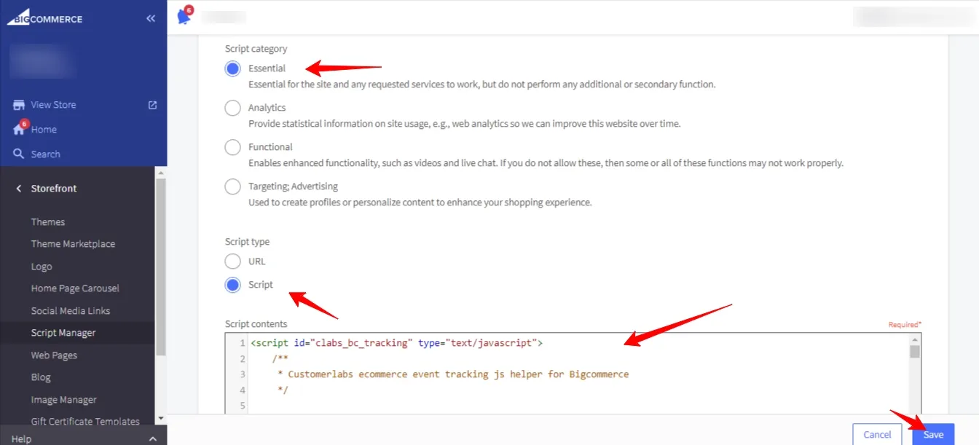
Task: Select the Essential script category
Action: pyautogui.click(x=232, y=68)
